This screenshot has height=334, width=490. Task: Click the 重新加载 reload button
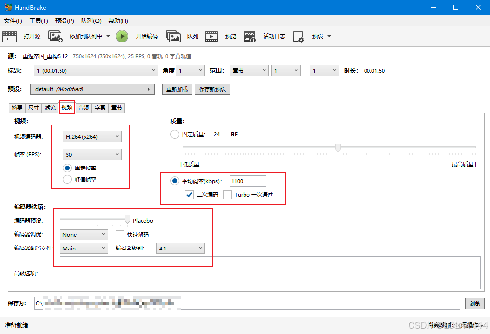[x=177, y=89]
